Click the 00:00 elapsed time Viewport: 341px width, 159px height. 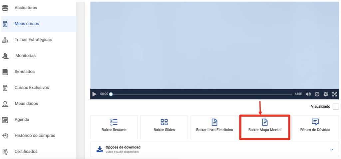point(104,94)
